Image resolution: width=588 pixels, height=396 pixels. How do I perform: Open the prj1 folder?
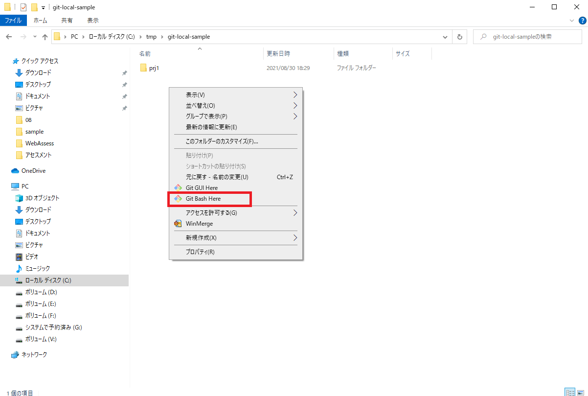click(154, 68)
